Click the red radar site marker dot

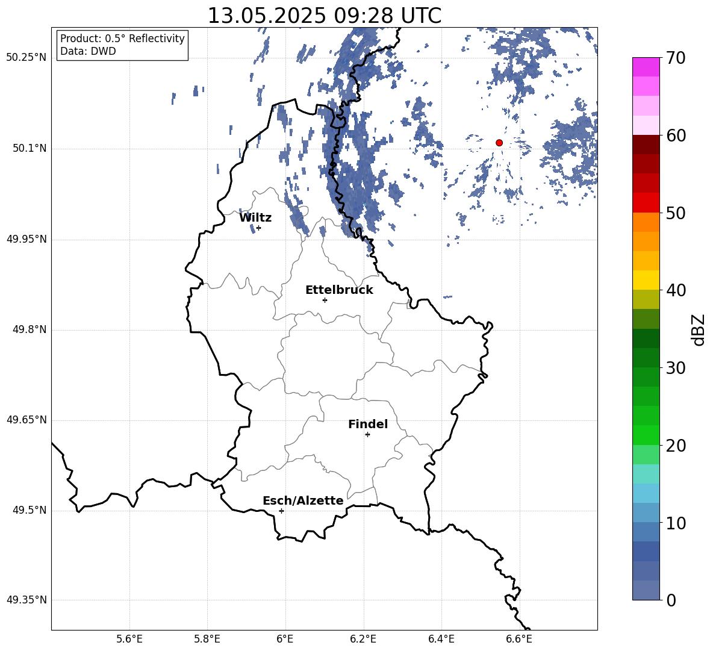(499, 143)
